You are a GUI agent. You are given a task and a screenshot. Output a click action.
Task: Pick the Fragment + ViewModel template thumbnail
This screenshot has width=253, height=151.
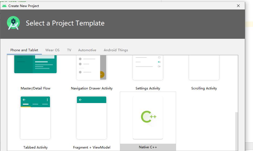(x=92, y=118)
